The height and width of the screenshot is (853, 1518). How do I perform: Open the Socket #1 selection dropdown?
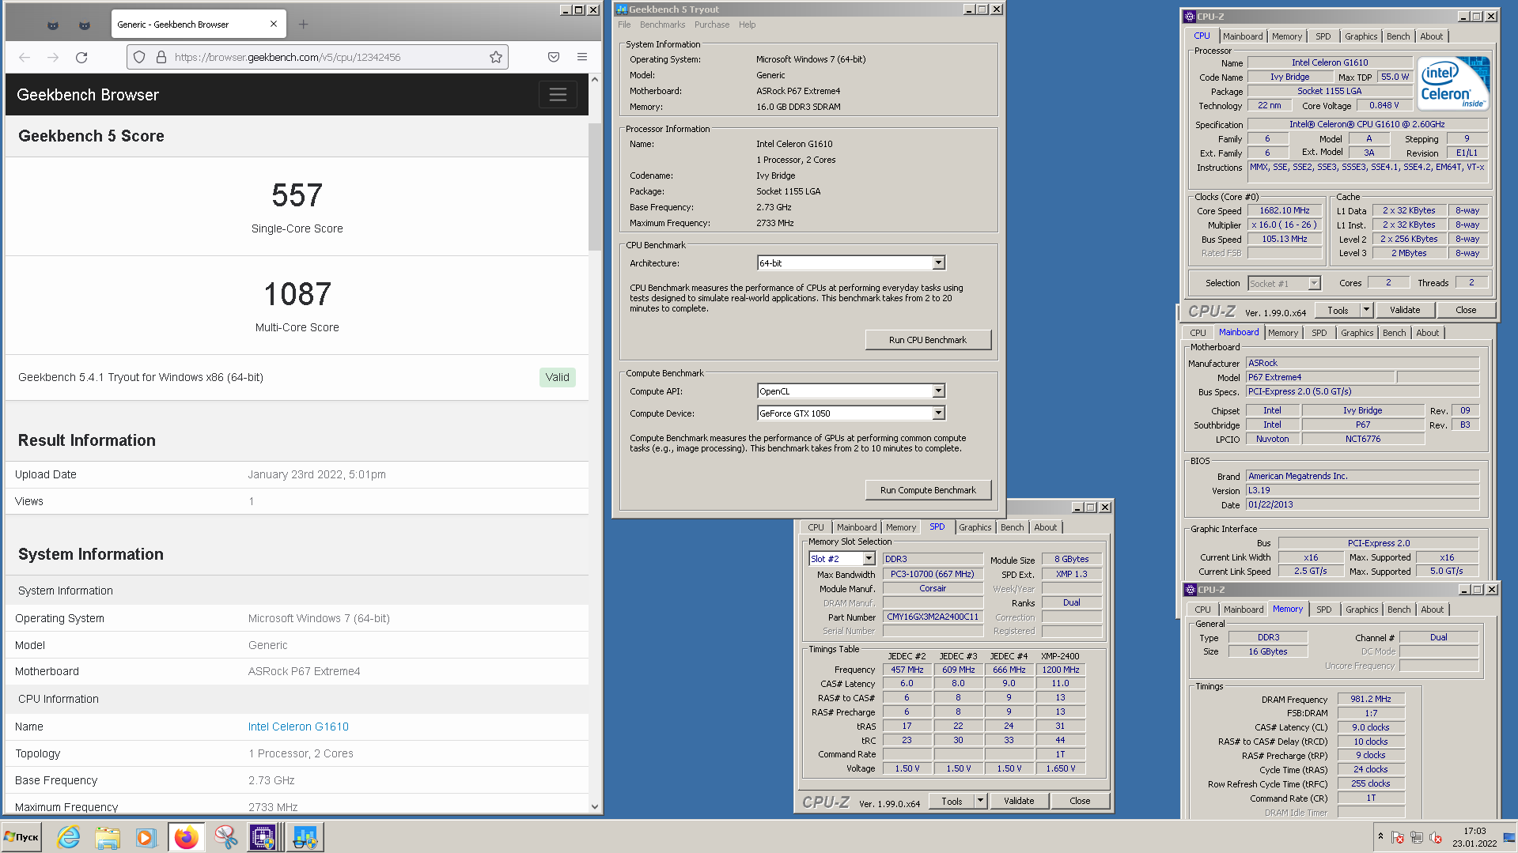[1314, 283]
